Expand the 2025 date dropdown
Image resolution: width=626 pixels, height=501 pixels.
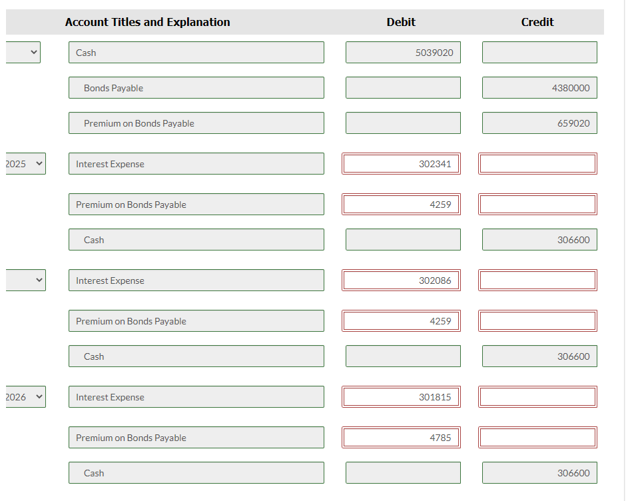tap(25, 163)
